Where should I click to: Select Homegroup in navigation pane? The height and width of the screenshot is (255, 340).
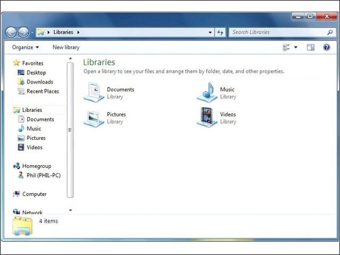click(x=32, y=166)
